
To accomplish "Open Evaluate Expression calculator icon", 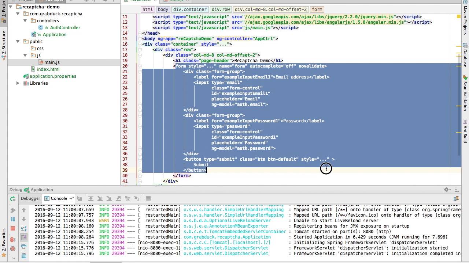I will click(148, 198).
